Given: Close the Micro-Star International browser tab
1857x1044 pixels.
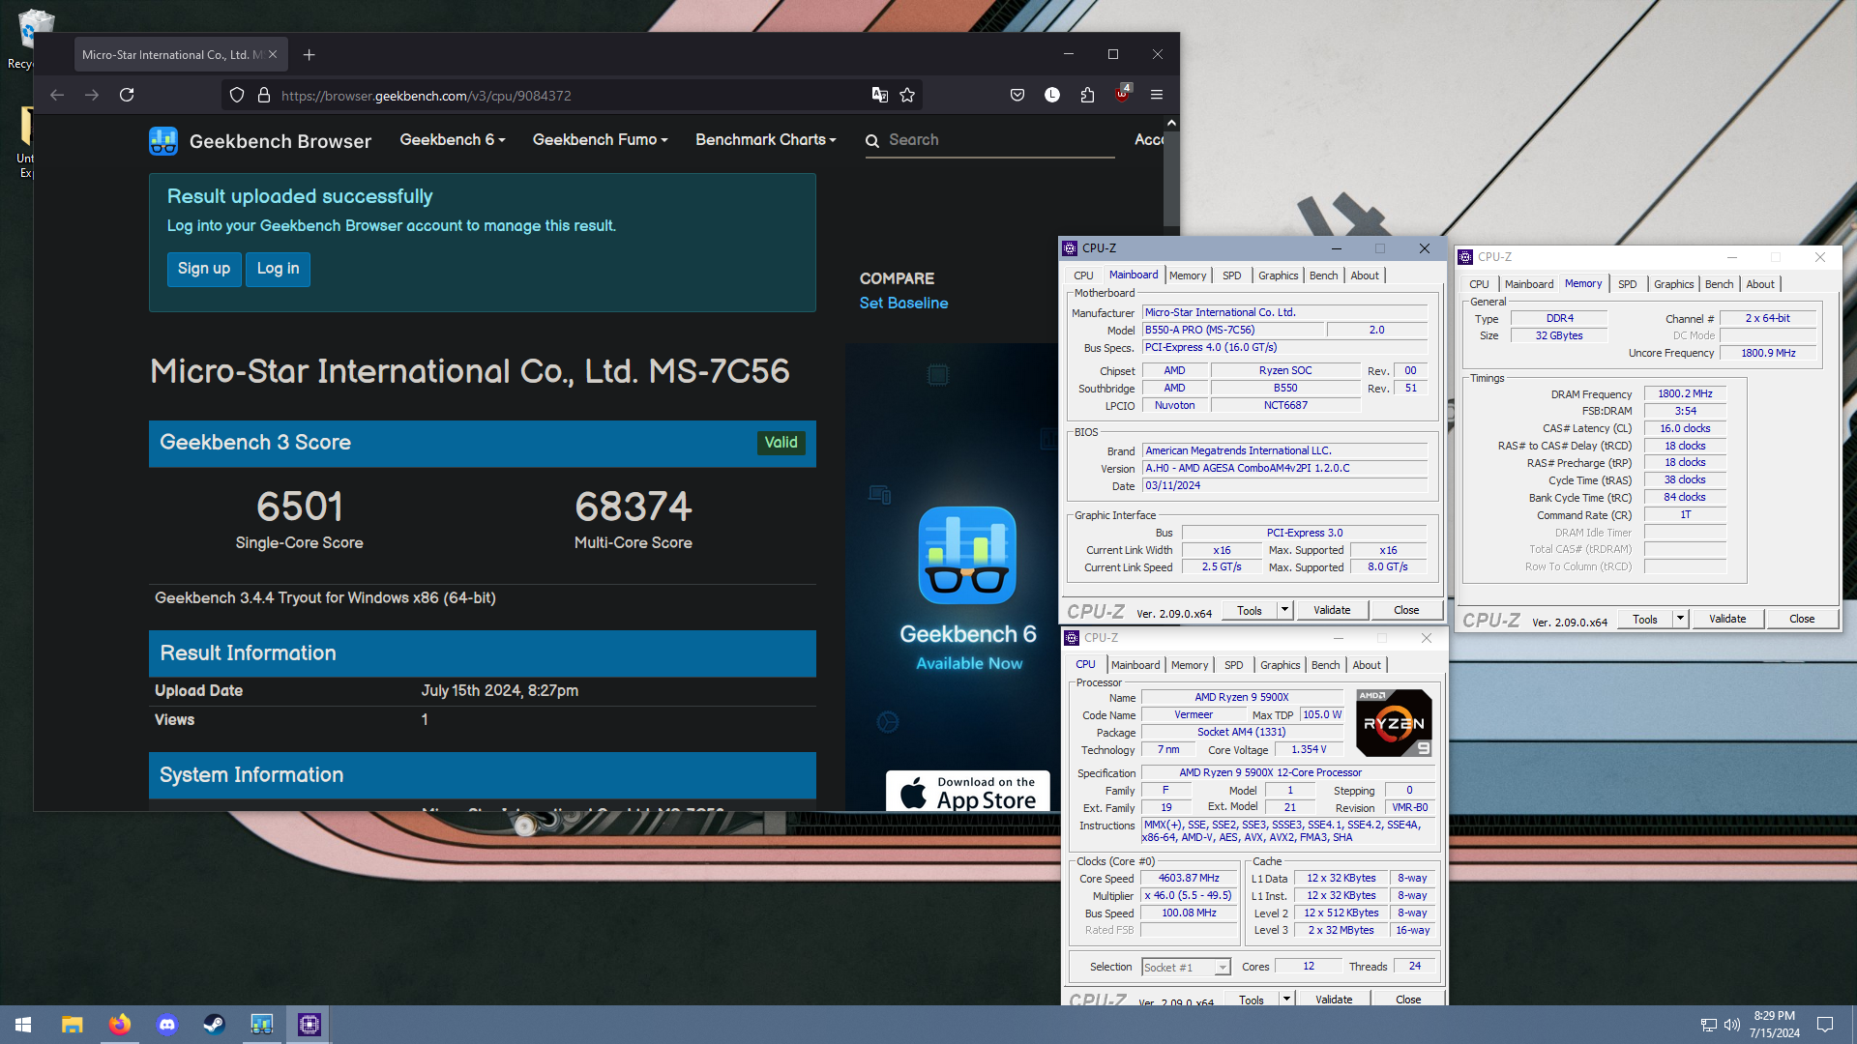Looking at the screenshot, I should (273, 55).
